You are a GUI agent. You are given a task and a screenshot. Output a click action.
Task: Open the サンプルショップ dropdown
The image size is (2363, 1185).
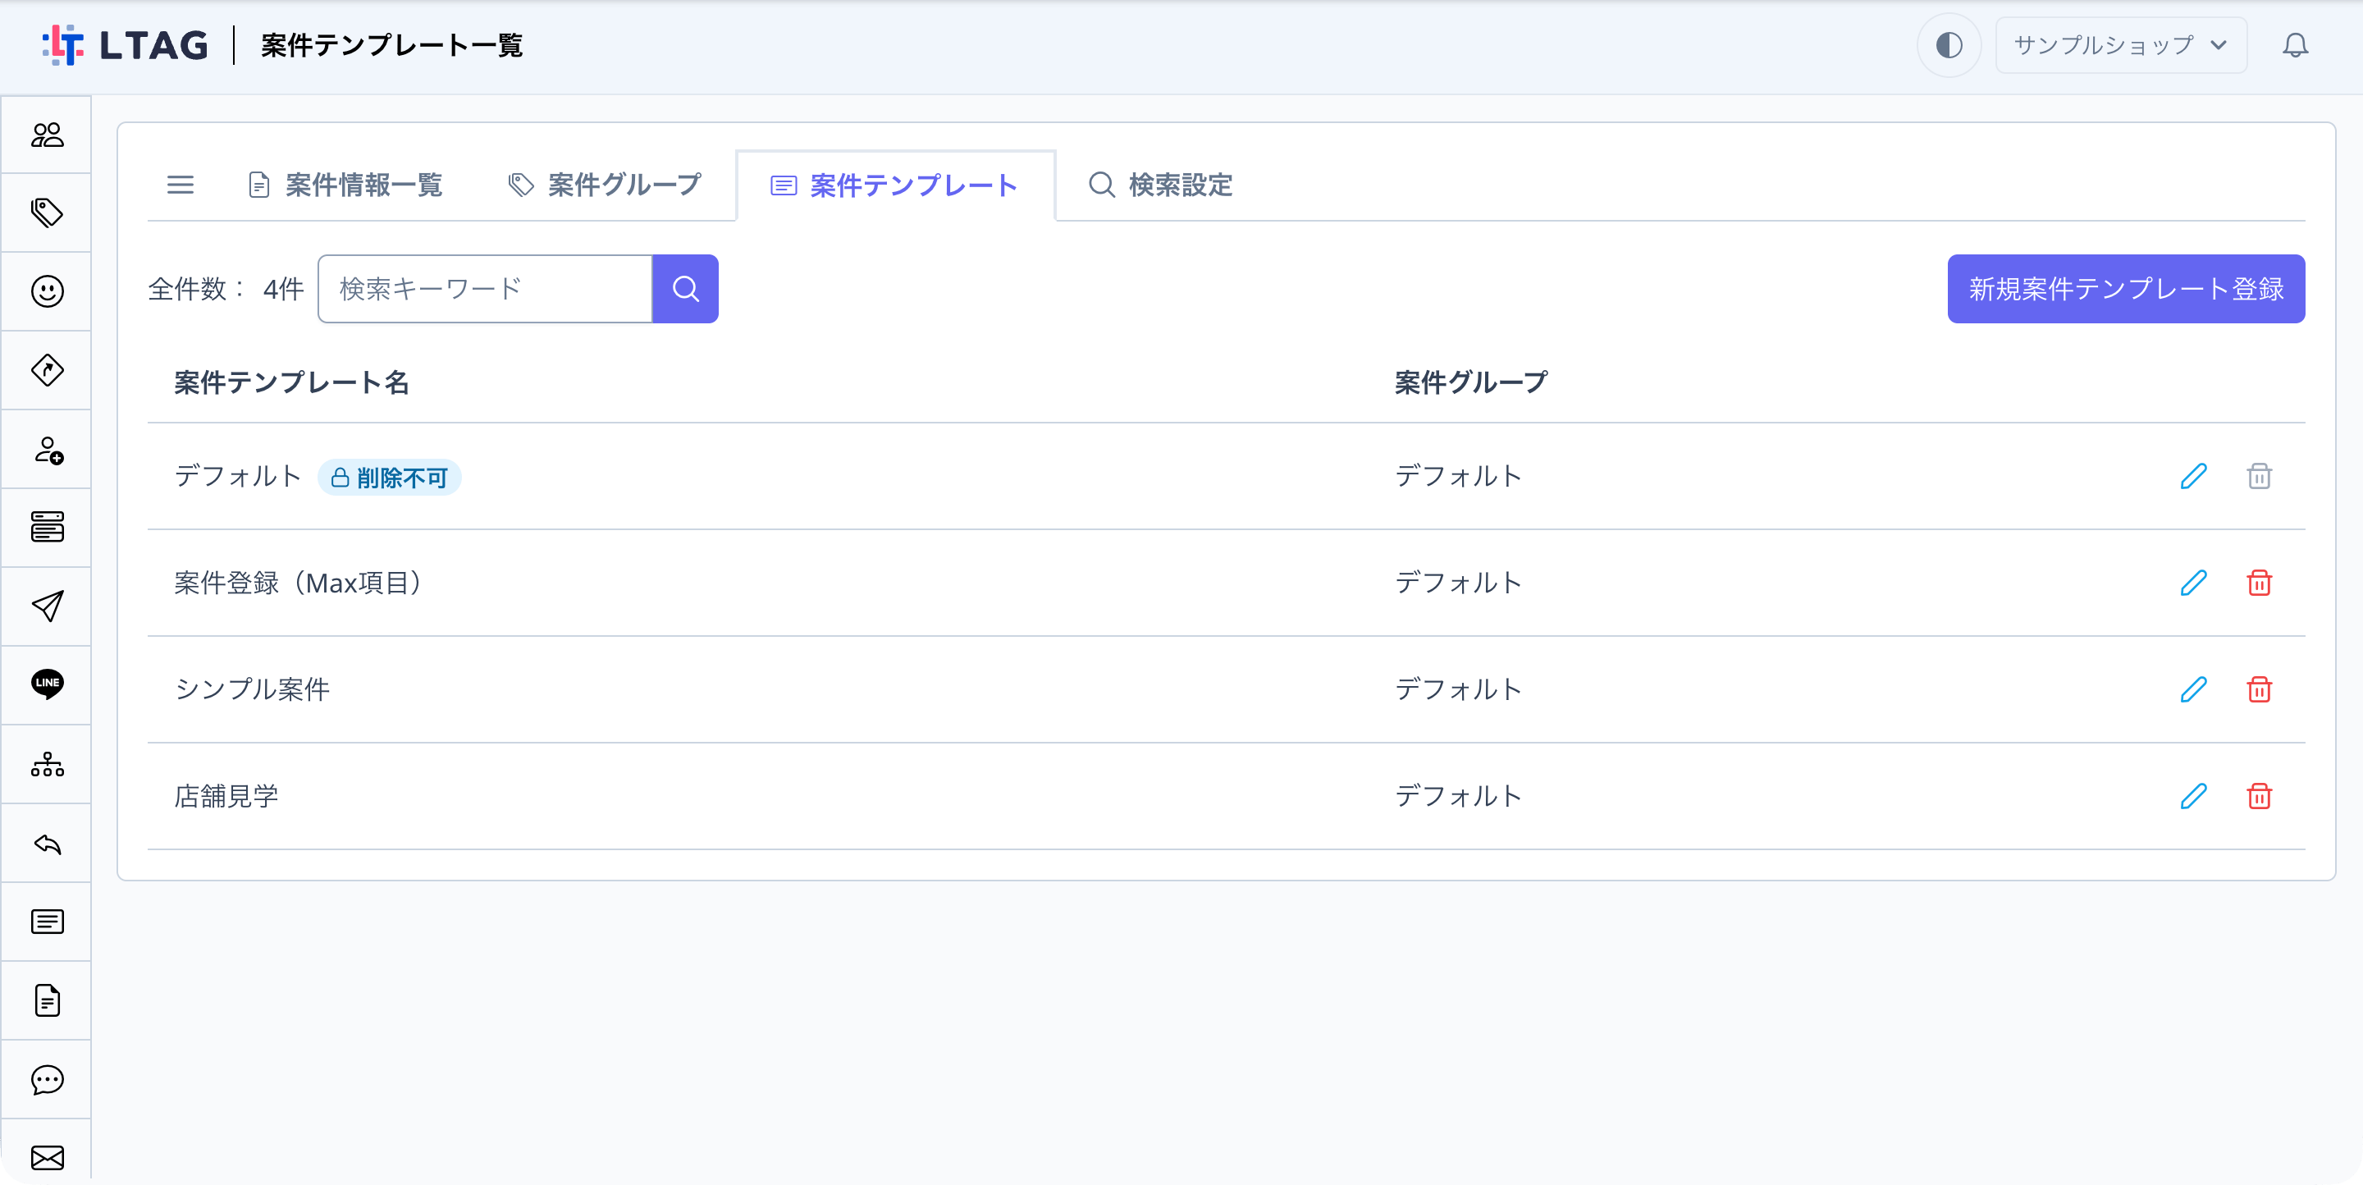[x=2121, y=45]
